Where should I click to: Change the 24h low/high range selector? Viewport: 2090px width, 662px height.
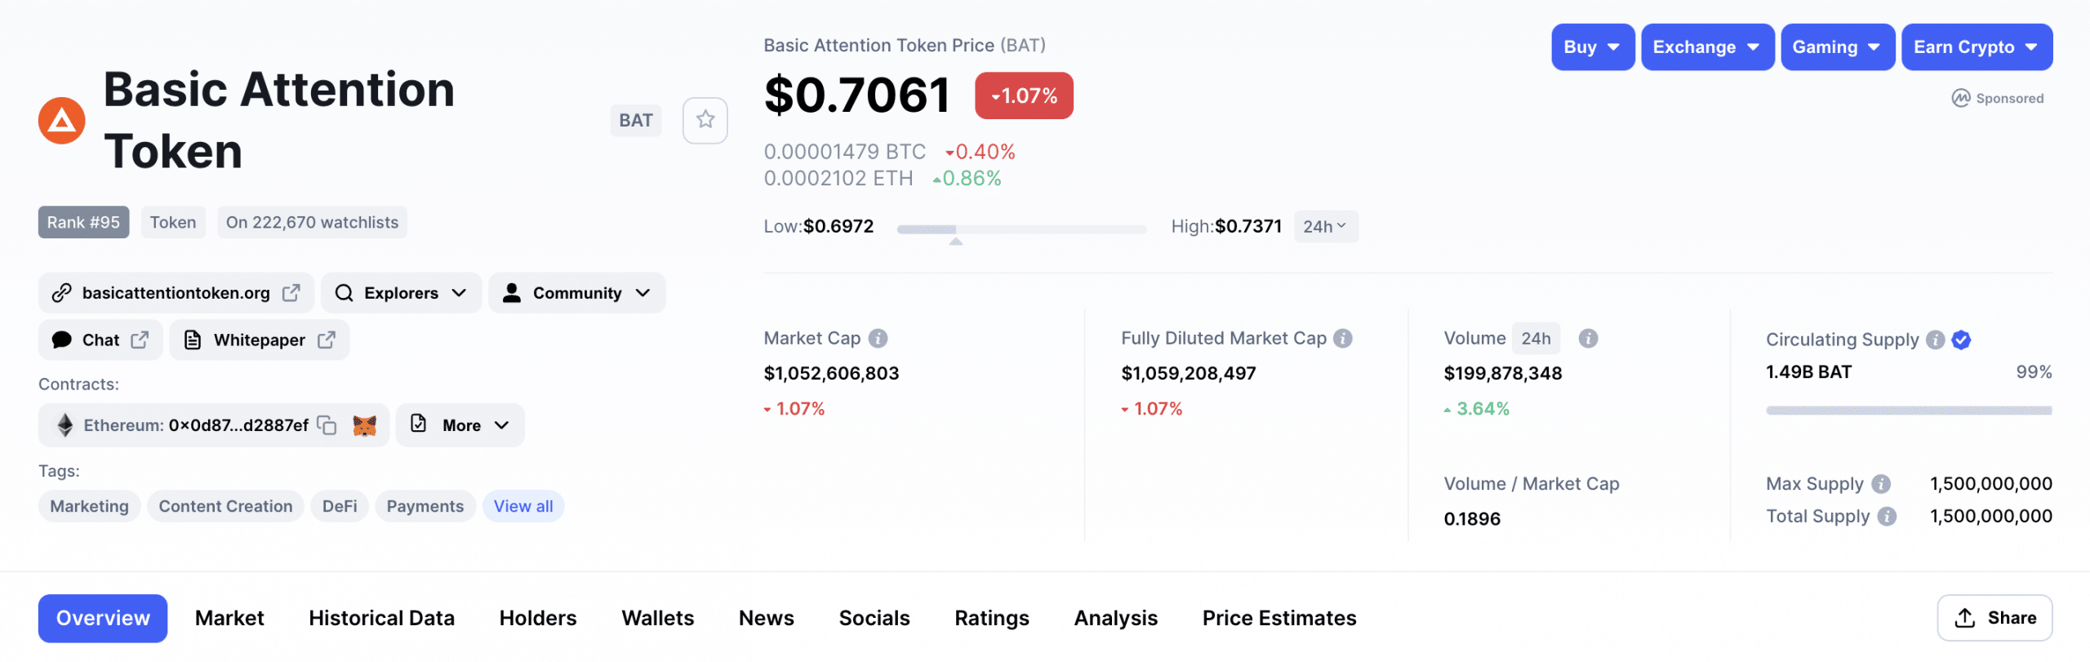pyautogui.click(x=1325, y=226)
